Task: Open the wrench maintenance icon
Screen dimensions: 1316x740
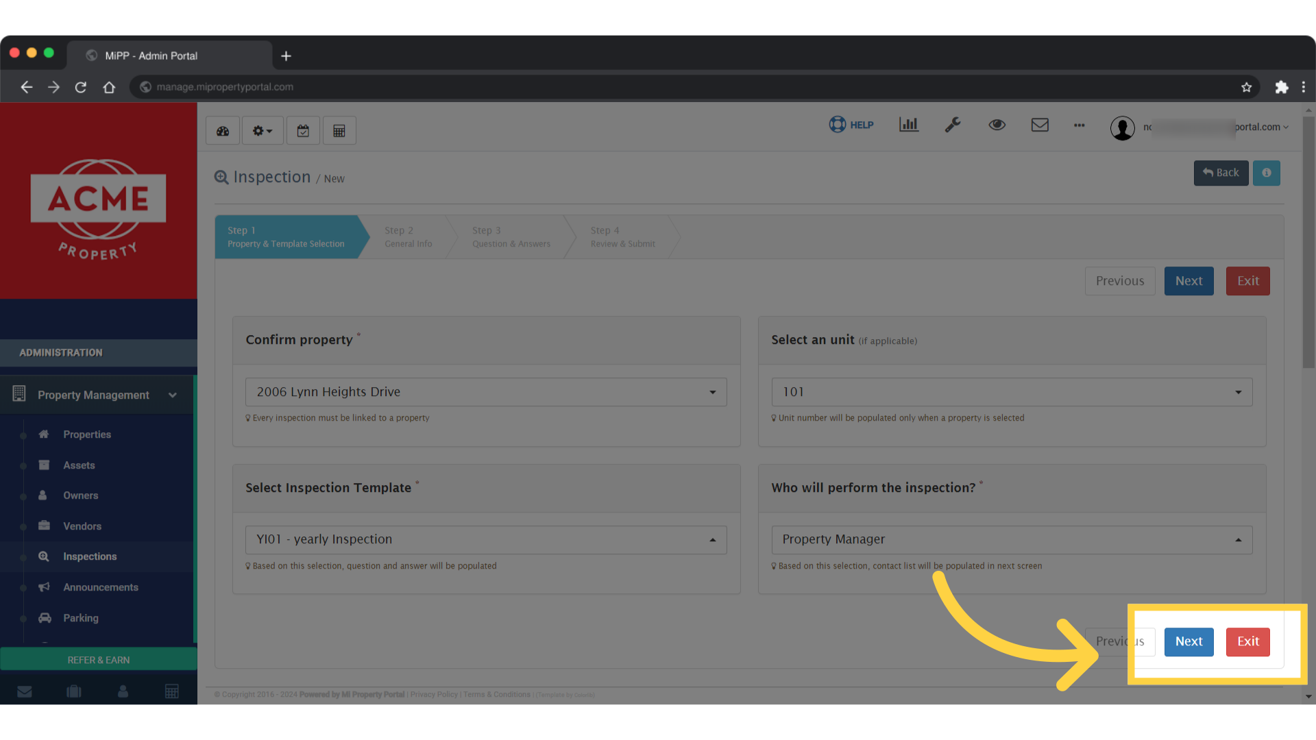Action: pos(953,125)
